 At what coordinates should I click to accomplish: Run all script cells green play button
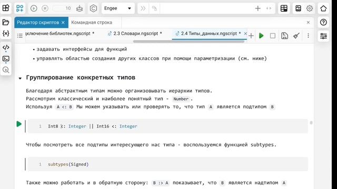pyautogui.click(x=261, y=36)
